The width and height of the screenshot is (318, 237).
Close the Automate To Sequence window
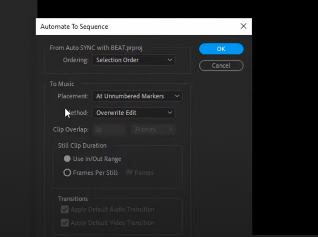point(243,26)
